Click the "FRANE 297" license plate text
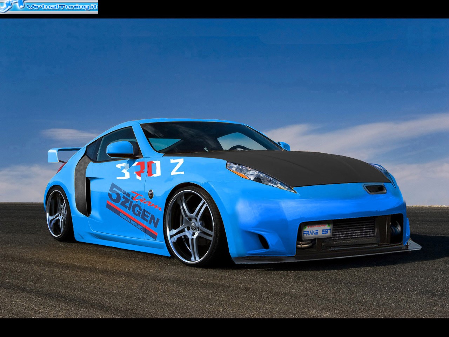Screen dimensions: 449x337 [x=317, y=233]
